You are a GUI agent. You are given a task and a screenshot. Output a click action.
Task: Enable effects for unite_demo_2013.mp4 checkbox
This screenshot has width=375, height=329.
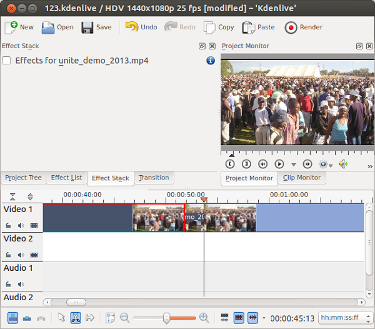(x=7, y=61)
